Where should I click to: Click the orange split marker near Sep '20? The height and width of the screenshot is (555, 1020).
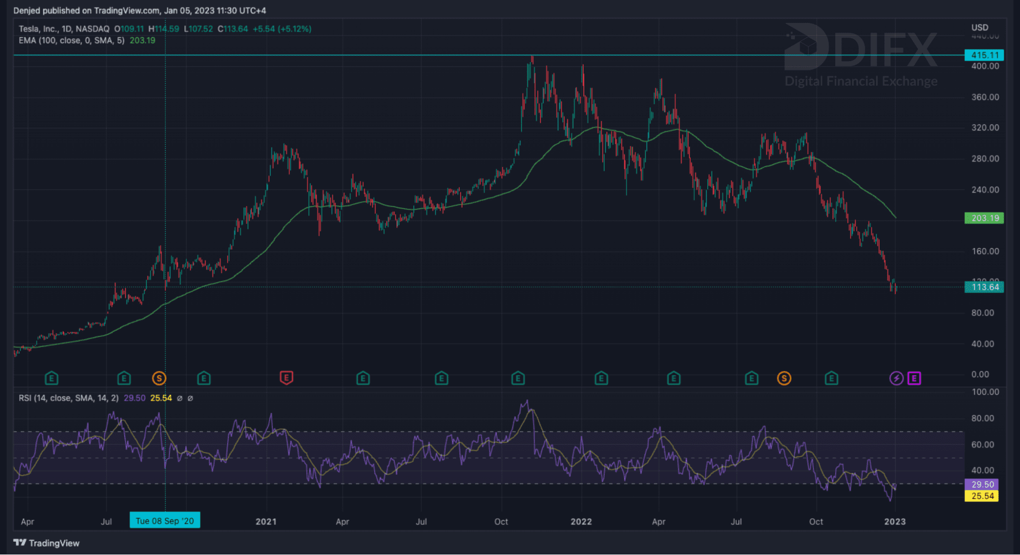[159, 378]
